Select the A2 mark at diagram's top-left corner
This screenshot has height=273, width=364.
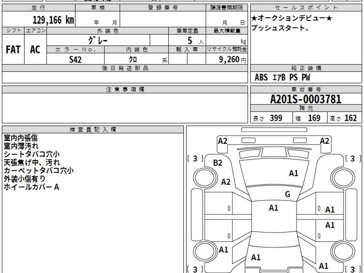pyautogui.click(x=223, y=141)
